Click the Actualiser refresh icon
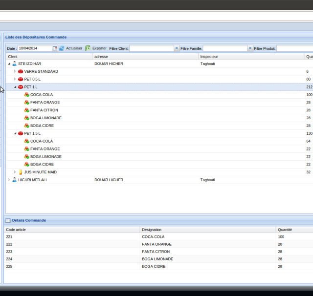The height and width of the screenshot is (296, 313). pyautogui.click(x=62, y=48)
